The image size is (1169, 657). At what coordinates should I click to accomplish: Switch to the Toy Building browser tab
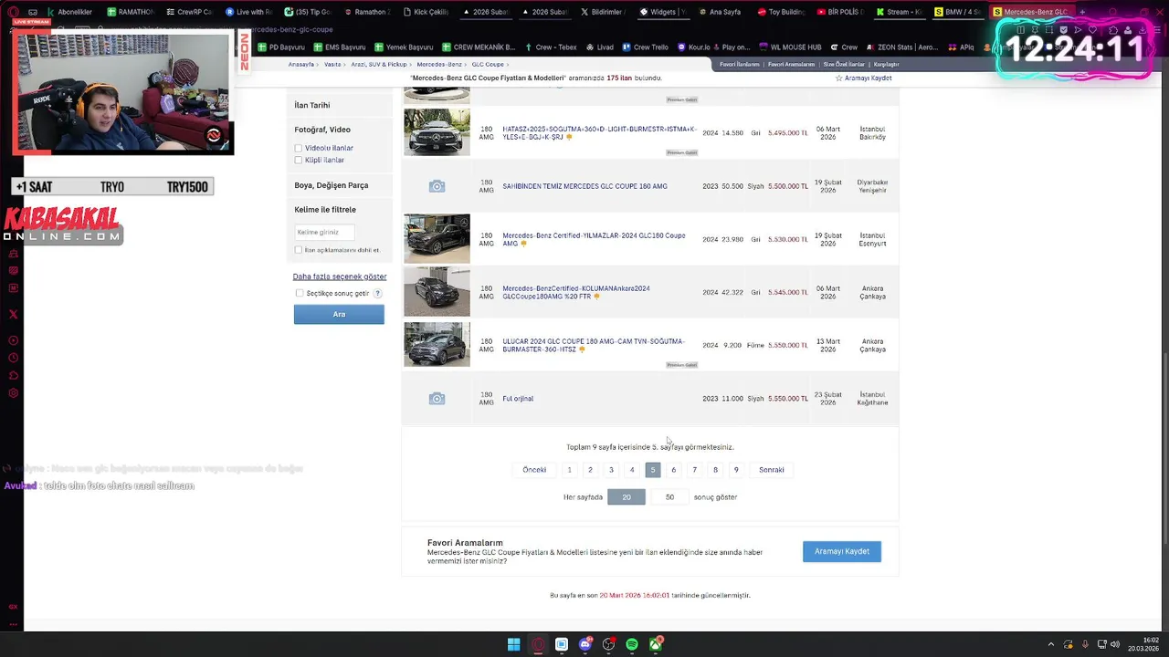coord(779,12)
